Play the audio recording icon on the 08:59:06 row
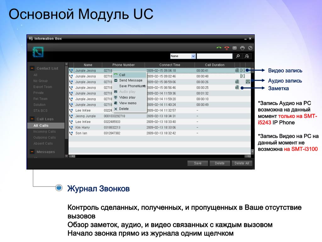This screenshot has width=322, height=242. (x=248, y=82)
